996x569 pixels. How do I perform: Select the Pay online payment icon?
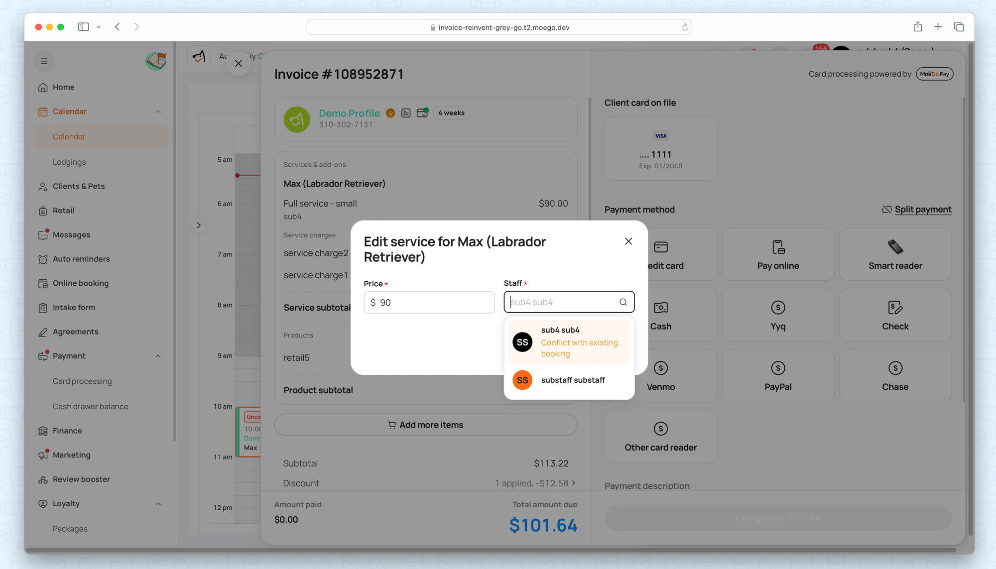point(778,247)
